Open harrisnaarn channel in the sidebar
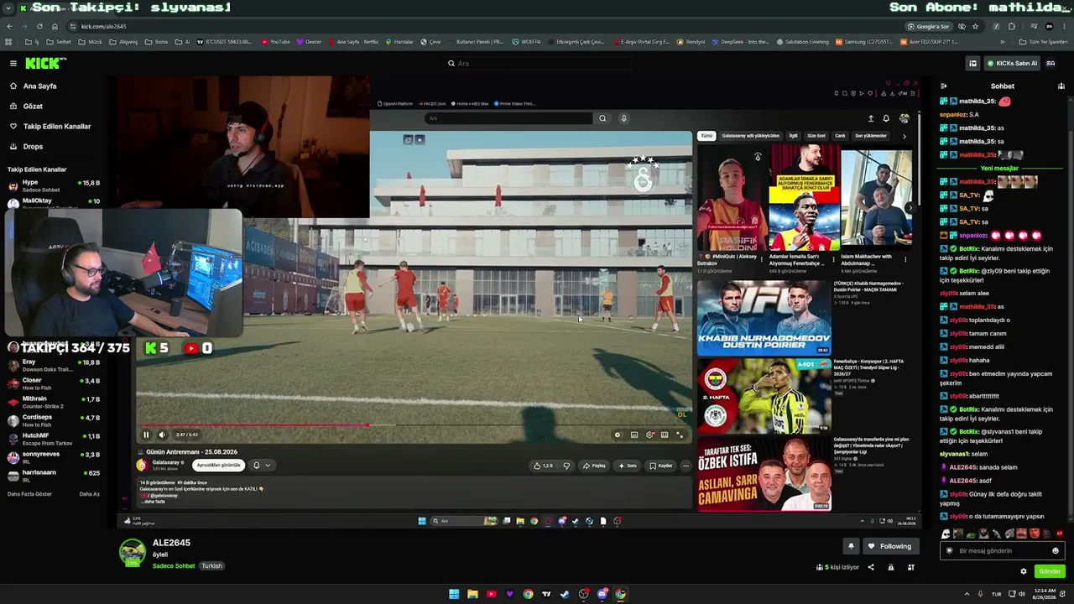The height and width of the screenshot is (604, 1074). 54,476
